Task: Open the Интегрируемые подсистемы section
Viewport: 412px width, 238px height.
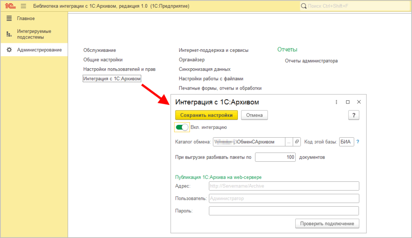Action: (34, 34)
